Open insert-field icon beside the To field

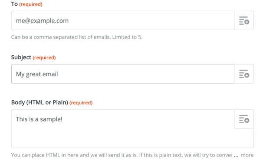(x=244, y=21)
